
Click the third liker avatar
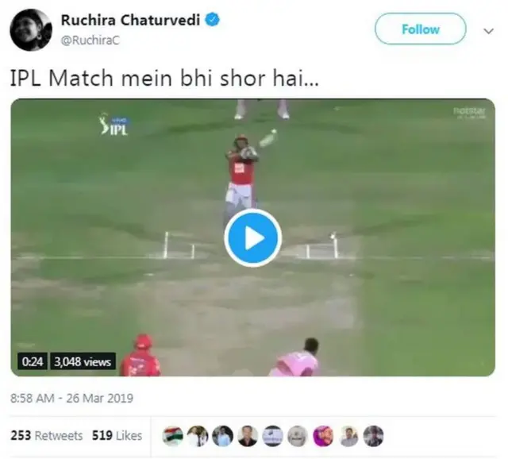tap(222, 436)
